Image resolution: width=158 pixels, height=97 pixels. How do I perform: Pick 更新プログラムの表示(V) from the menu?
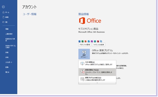click(97, 79)
